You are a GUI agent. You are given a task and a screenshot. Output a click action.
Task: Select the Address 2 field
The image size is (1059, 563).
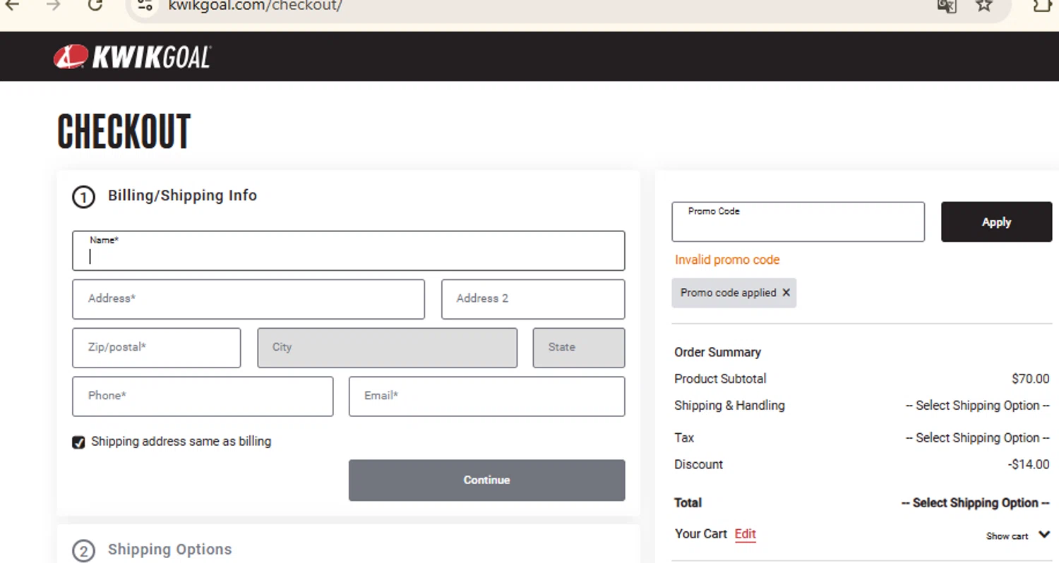(533, 299)
